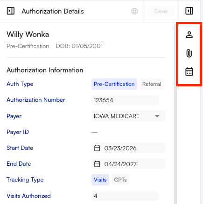Open the patient profile person icon
Image resolution: width=203 pixels, height=204 pixels.
point(189,35)
